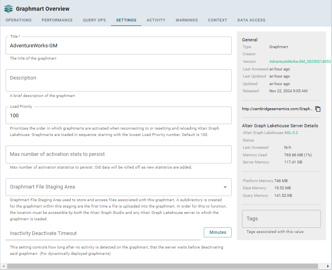The image size is (332, 270).
Task: Go to the Query Ops tab
Action: [x=94, y=20]
